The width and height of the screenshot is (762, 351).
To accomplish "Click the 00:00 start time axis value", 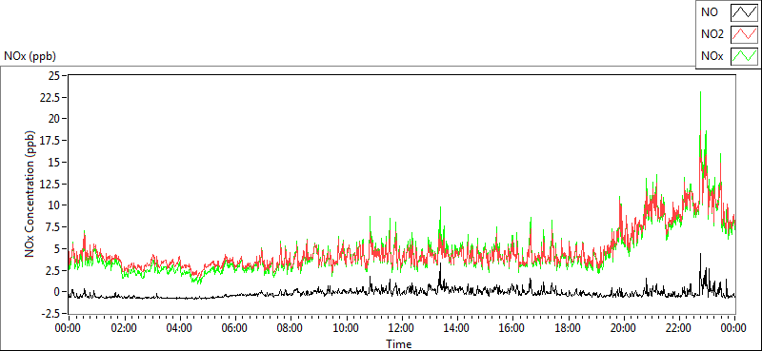I will (x=68, y=328).
